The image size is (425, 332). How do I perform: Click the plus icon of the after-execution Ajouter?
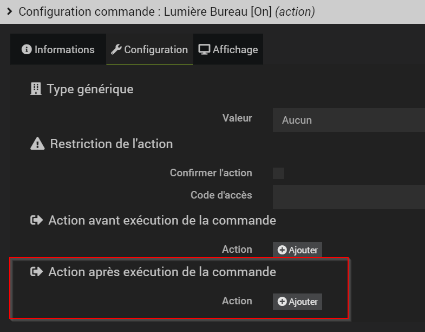click(282, 302)
